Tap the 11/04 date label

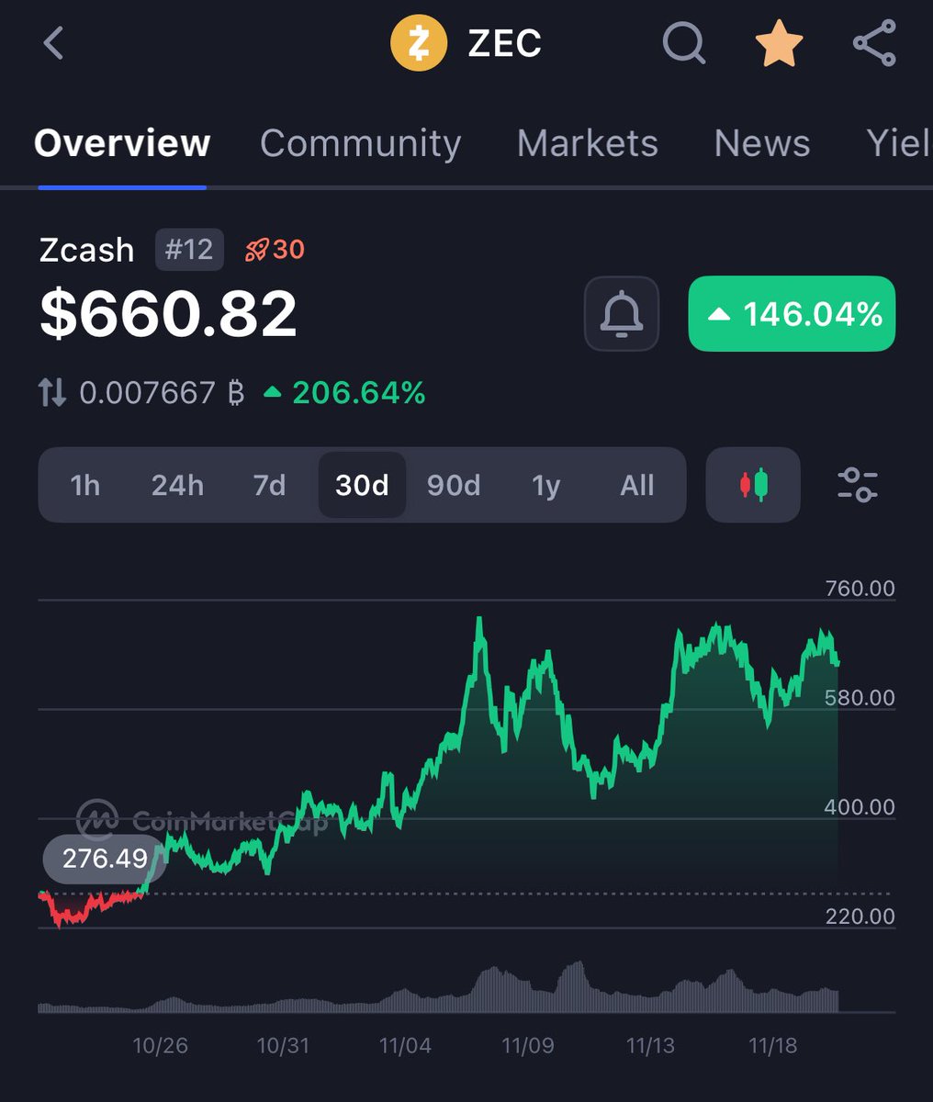[x=405, y=1046]
